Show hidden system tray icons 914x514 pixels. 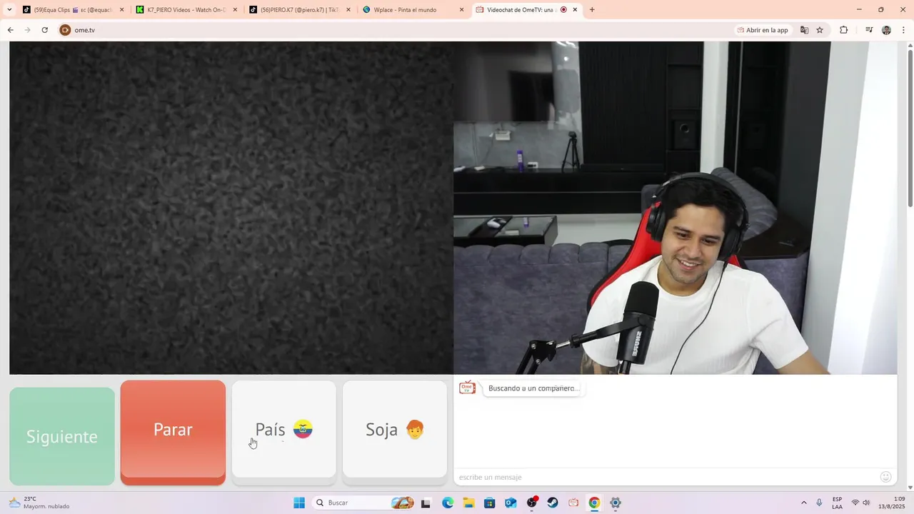pos(803,503)
